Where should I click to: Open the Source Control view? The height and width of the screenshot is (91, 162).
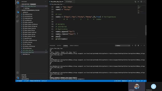pos(17,12)
